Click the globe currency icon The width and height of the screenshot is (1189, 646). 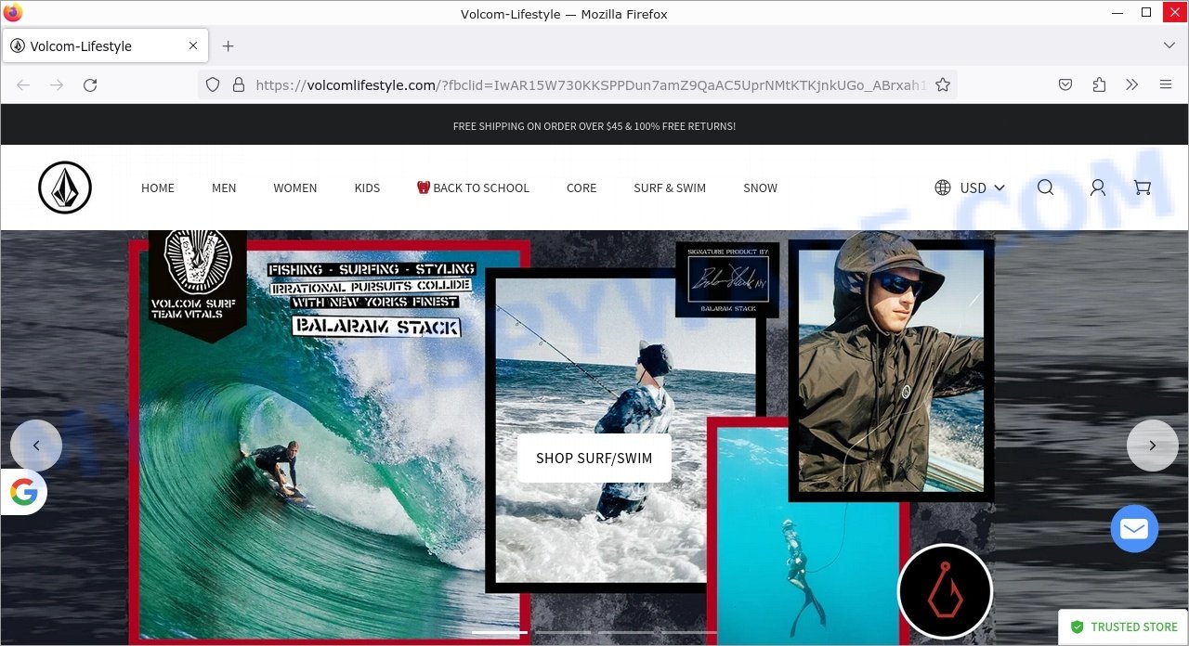943,187
